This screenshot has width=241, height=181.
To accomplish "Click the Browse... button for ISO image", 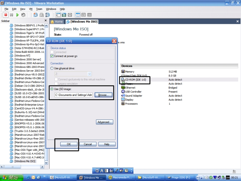I will [x=103, y=95].
